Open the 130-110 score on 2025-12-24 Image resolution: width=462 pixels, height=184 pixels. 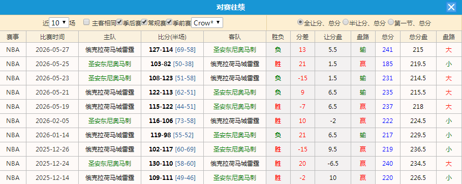tap(161, 164)
